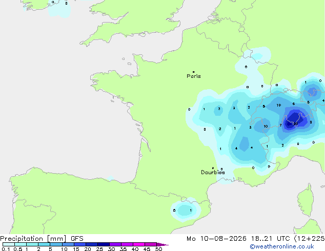This screenshot has height=251, width=325.
Task: Click the 'Mo 10-08-2026 18..21 UTC' timestamp
Action: click(x=238, y=239)
